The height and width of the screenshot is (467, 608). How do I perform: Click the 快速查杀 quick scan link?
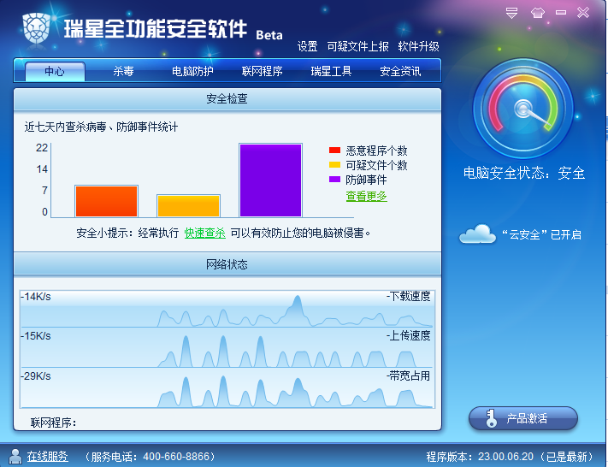tap(204, 233)
